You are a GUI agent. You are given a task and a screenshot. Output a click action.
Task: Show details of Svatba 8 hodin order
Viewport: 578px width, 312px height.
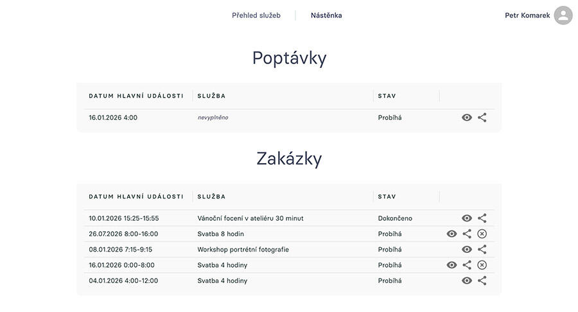[x=451, y=234]
